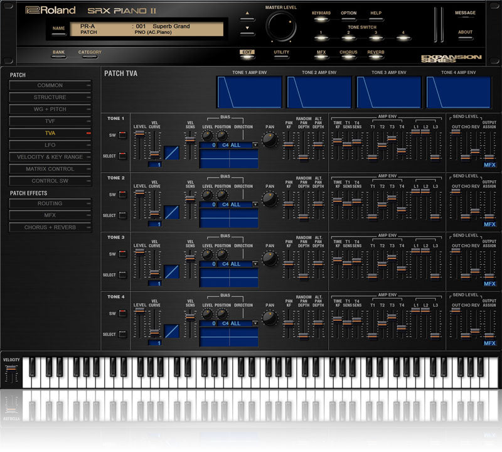The width and height of the screenshot is (502, 452).
Task: Click Tone 1 bias level knob
Action: [x=207, y=136]
